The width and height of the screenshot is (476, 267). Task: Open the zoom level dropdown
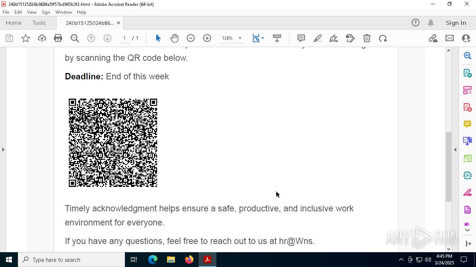240,38
